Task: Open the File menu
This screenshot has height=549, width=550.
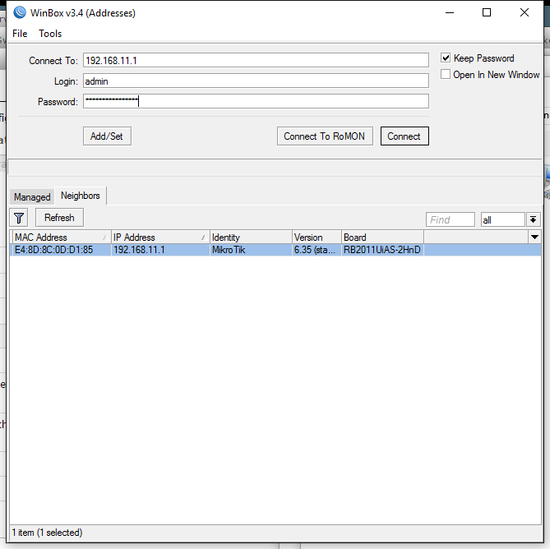Action: click(20, 34)
